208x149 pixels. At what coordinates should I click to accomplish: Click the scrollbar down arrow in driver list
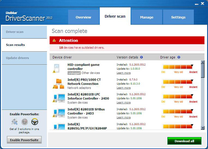click(x=202, y=128)
